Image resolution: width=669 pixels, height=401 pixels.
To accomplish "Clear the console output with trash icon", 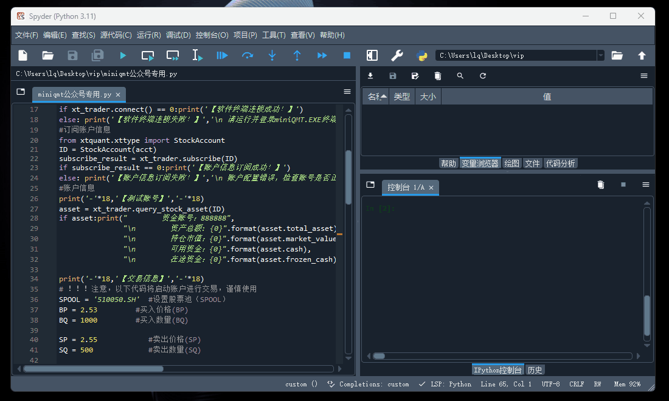I will point(601,185).
